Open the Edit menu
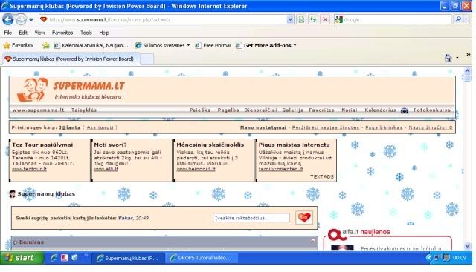Image resolution: width=476 pixels, height=272 pixels. pos(23,33)
